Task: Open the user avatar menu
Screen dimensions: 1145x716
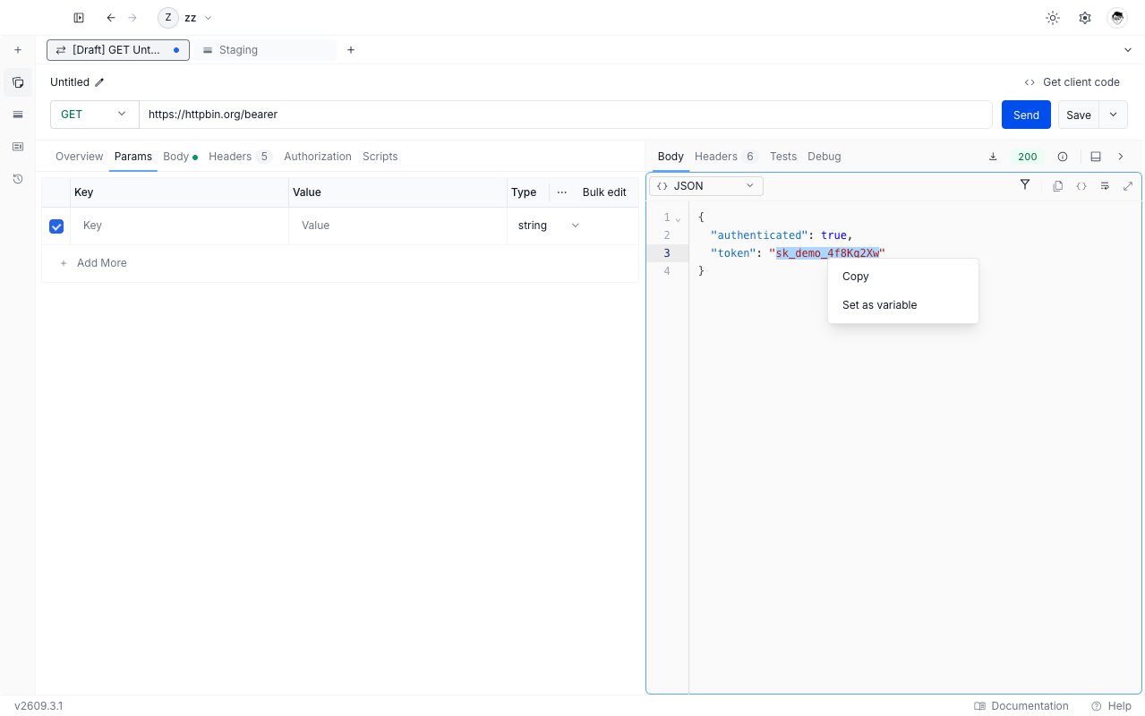Action: [1116, 18]
